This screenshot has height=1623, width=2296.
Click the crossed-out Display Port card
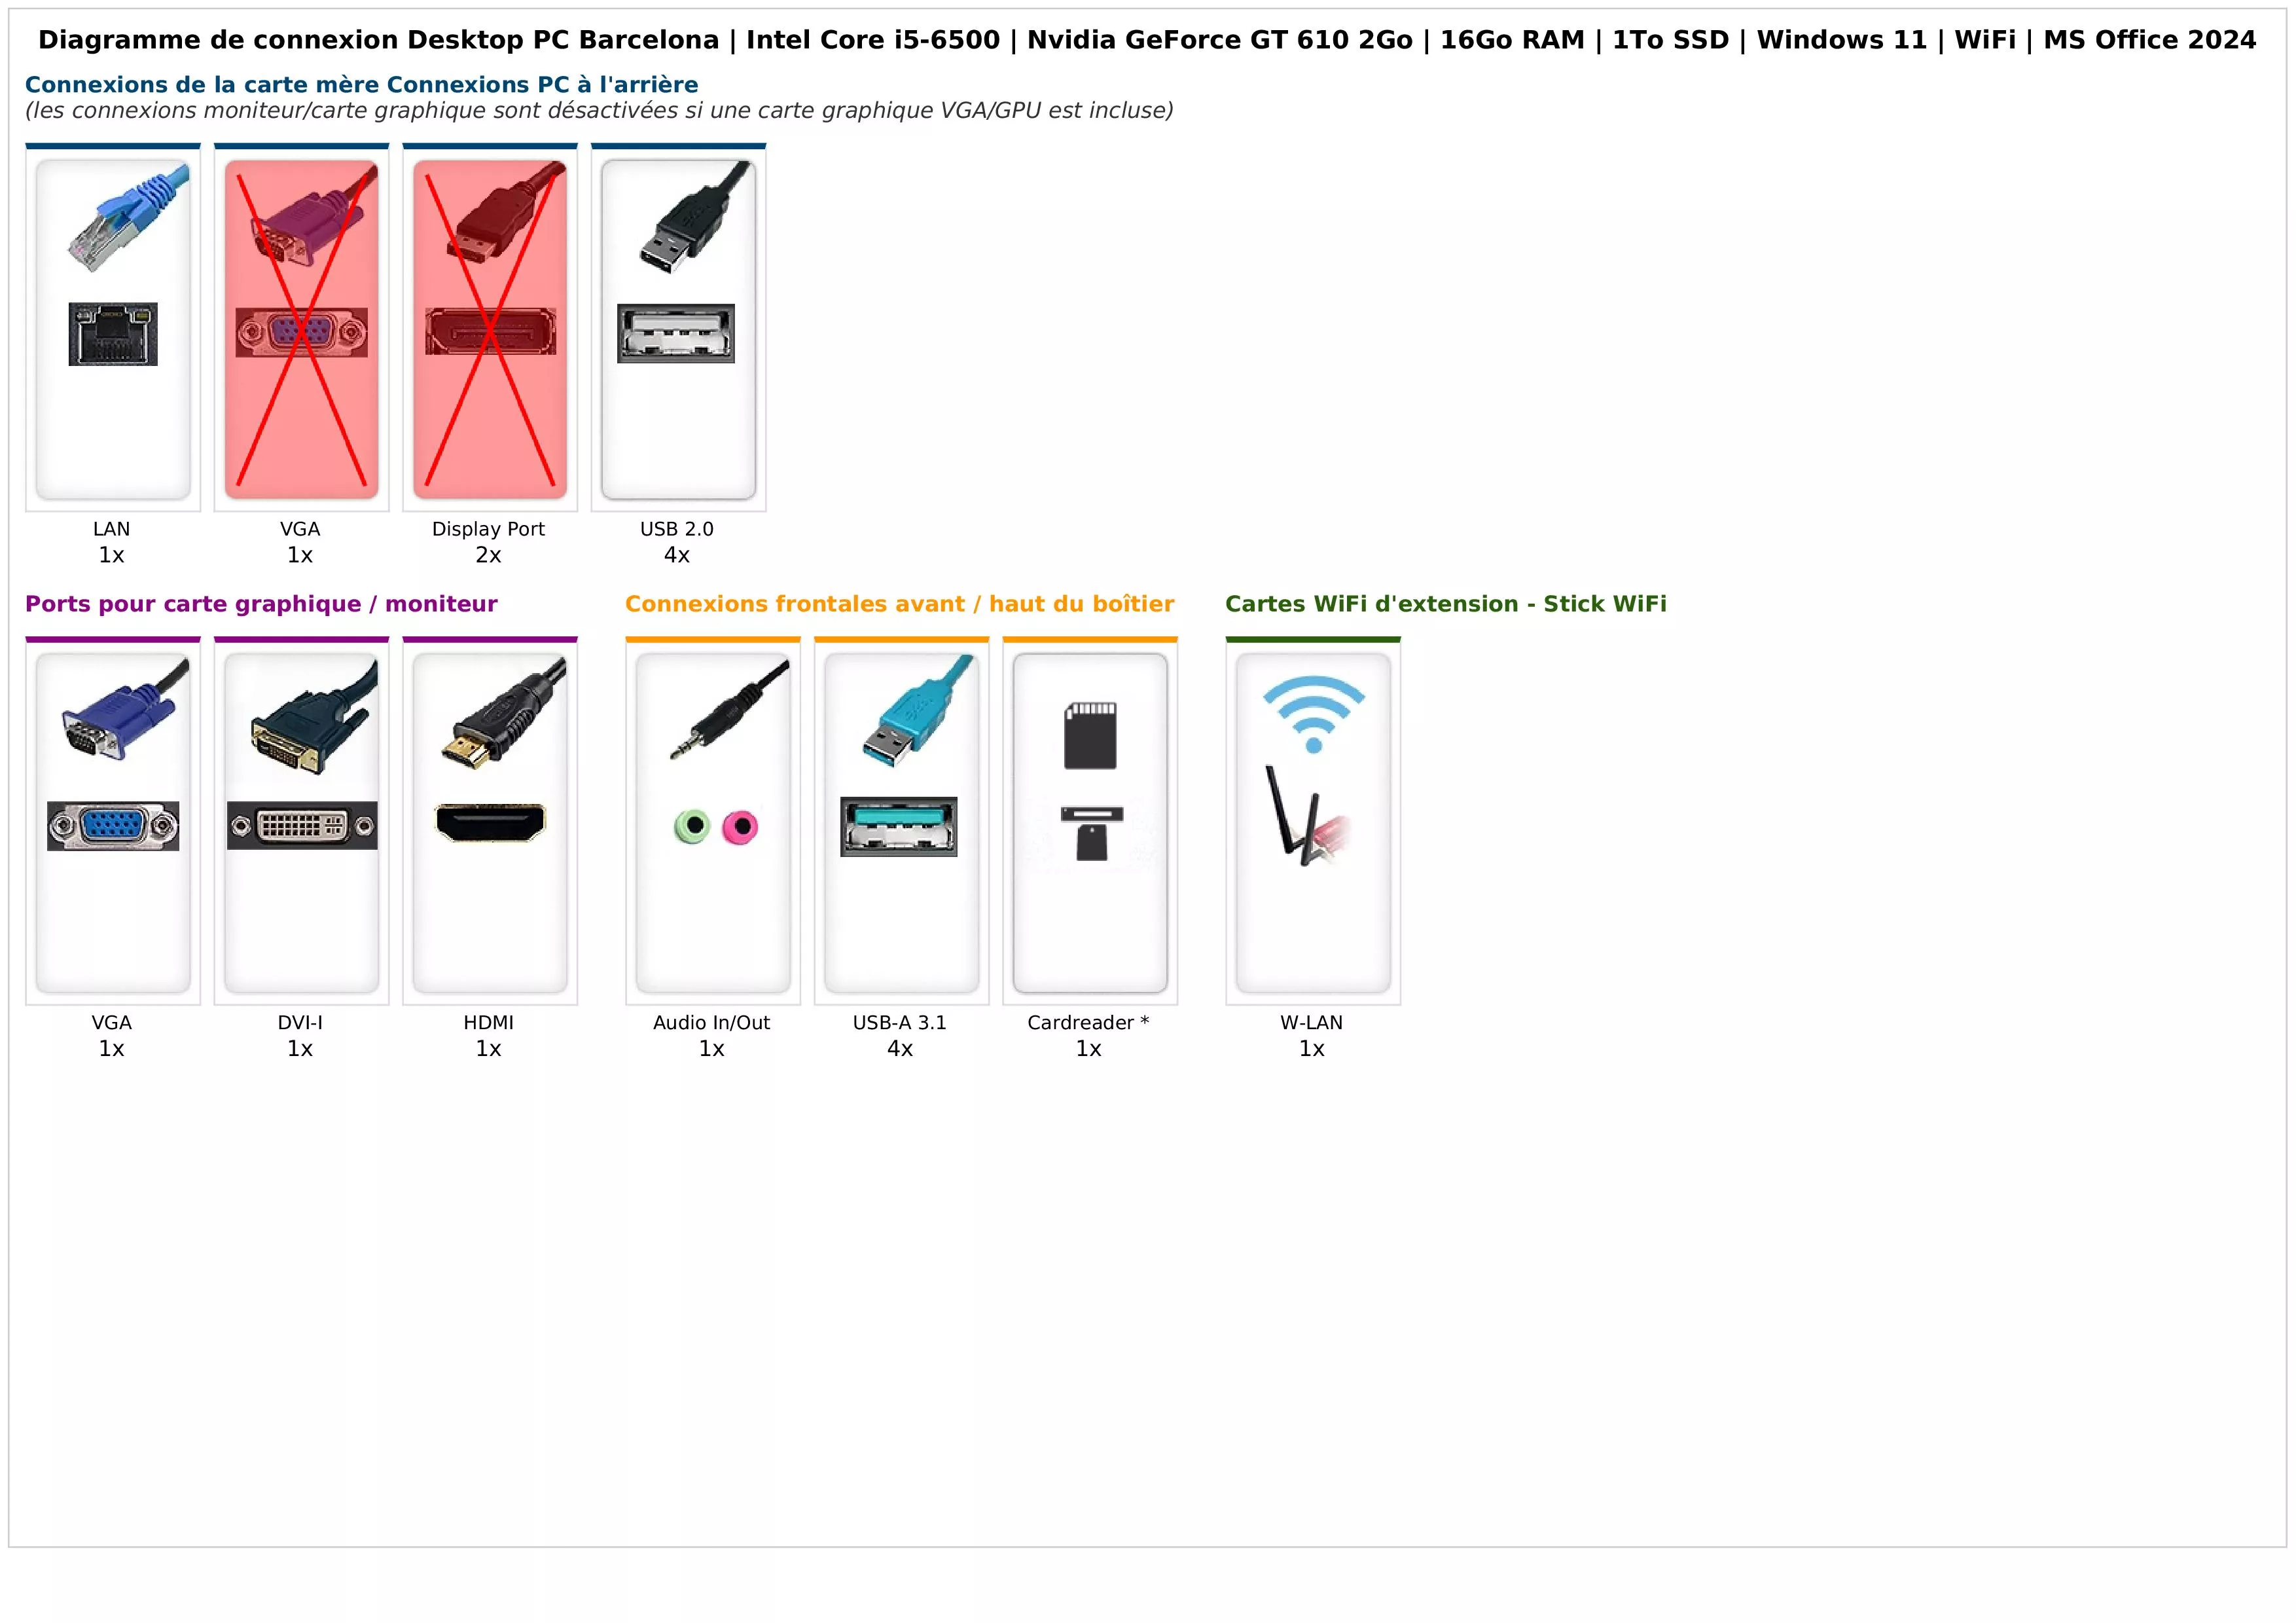tap(490, 329)
